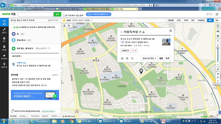Select the distance ruler tool
The width and height of the screenshot is (221, 124).
218,69
